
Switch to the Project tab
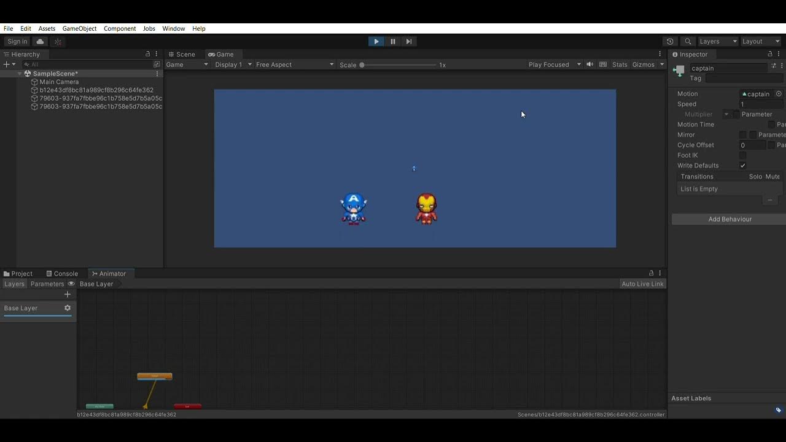point(18,273)
